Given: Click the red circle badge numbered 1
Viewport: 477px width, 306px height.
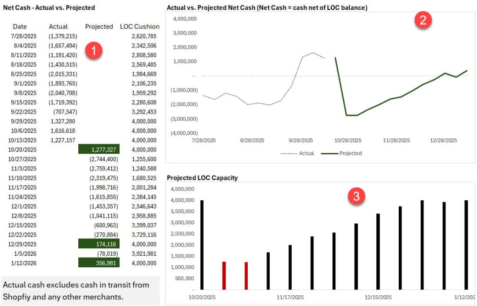Looking at the screenshot, I should pyautogui.click(x=93, y=51).
